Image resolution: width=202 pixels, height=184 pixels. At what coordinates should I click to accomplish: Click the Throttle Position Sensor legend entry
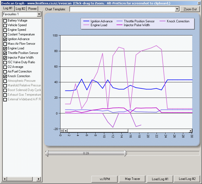click(135, 21)
